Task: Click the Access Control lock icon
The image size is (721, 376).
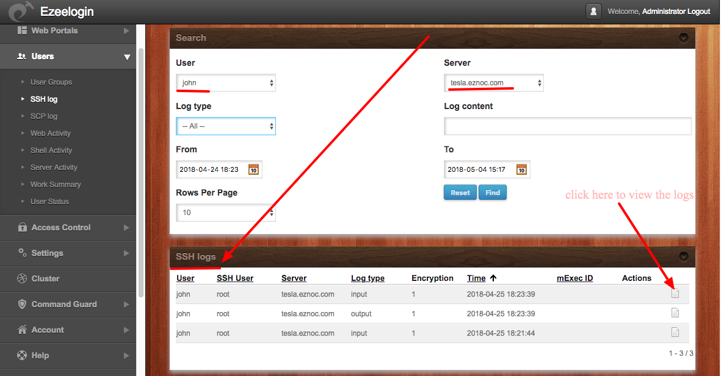Action: 22,227
